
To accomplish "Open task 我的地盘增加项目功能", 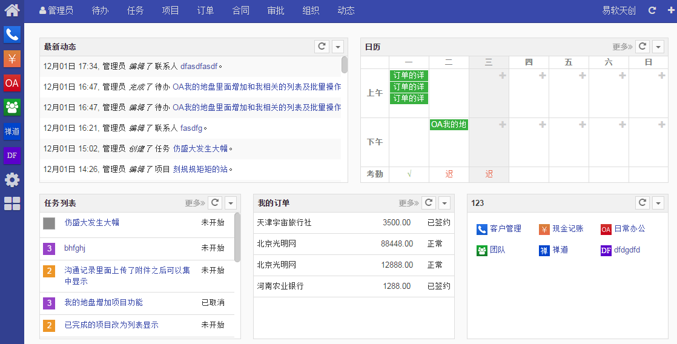I will pos(104,302).
